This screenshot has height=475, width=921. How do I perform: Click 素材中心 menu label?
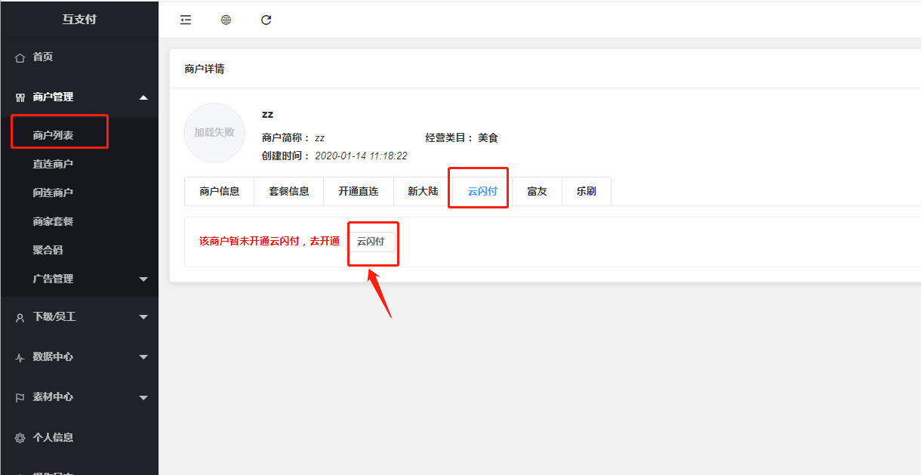point(53,397)
